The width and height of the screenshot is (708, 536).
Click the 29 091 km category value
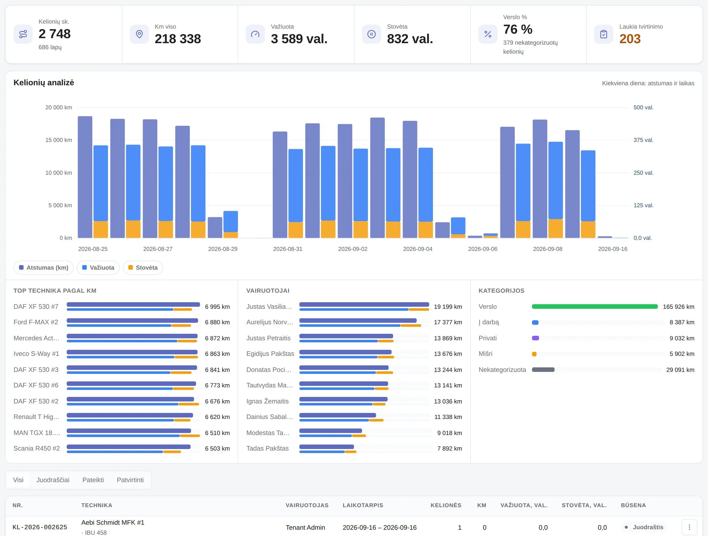[680, 370]
